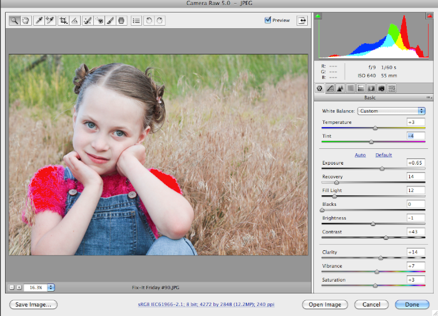Image resolution: width=438 pixels, height=316 pixels.
Task: Toggle full screen mode icon
Action: pos(303,21)
